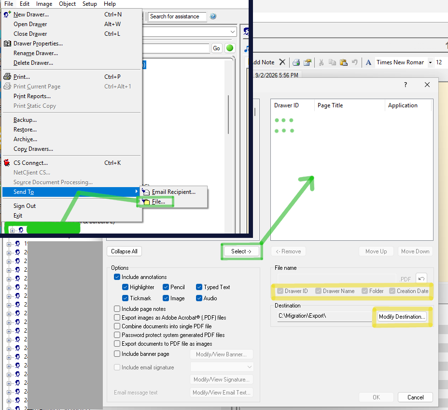The image size is (448, 410).
Task: Click the folder icon next to File...
Action: point(146,202)
